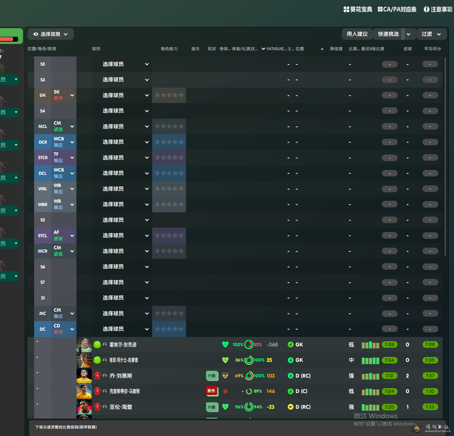The image size is (454, 436).
Task: Sort by the 熟练度 column header
Action: (x=336, y=49)
